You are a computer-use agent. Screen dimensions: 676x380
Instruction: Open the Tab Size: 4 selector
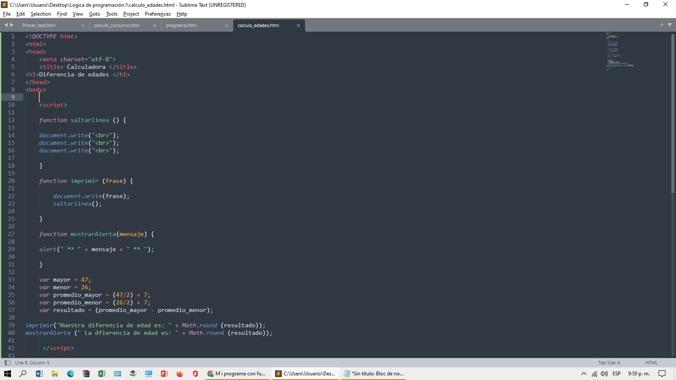click(609, 363)
